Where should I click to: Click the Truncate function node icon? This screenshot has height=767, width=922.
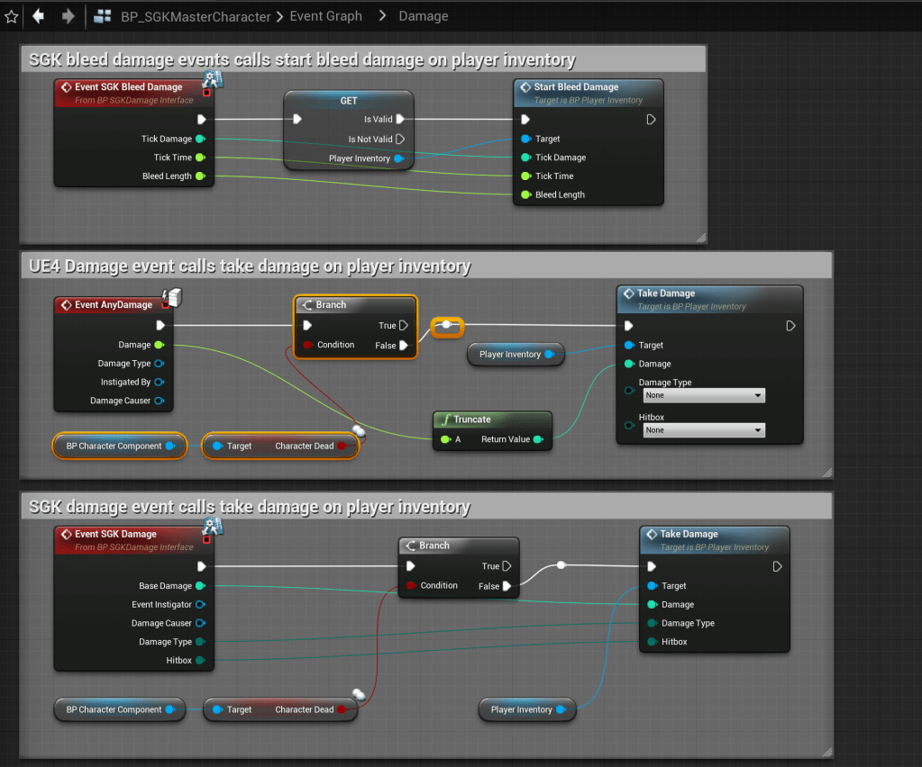tap(444, 420)
